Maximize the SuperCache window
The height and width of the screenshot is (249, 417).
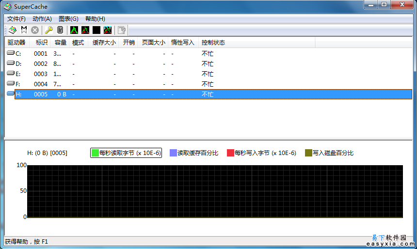click(x=384, y=5)
